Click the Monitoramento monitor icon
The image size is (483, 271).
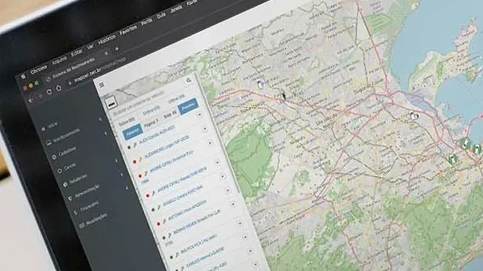48,143
